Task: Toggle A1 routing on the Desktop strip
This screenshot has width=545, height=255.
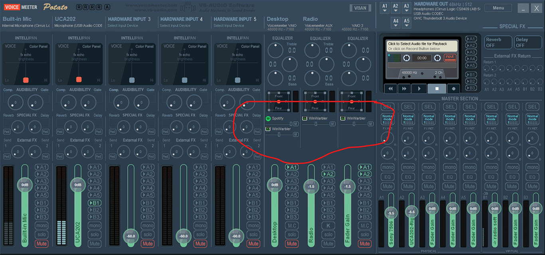Action: coord(292,167)
